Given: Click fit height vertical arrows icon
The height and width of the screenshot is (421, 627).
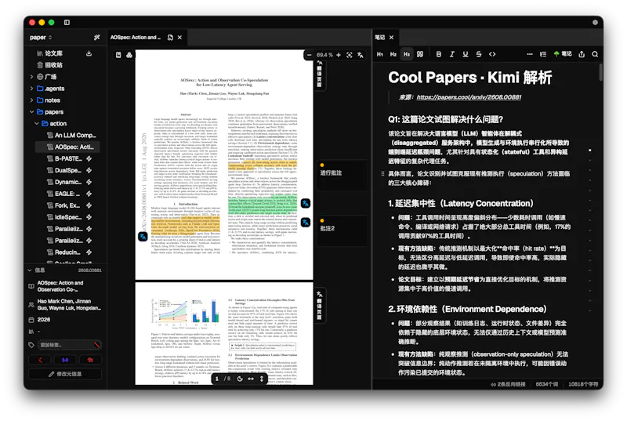Looking at the screenshot, I should click(262, 379).
